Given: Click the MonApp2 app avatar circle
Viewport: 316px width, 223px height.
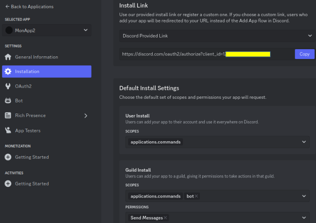Looking at the screenshot, I should point(9,30).
